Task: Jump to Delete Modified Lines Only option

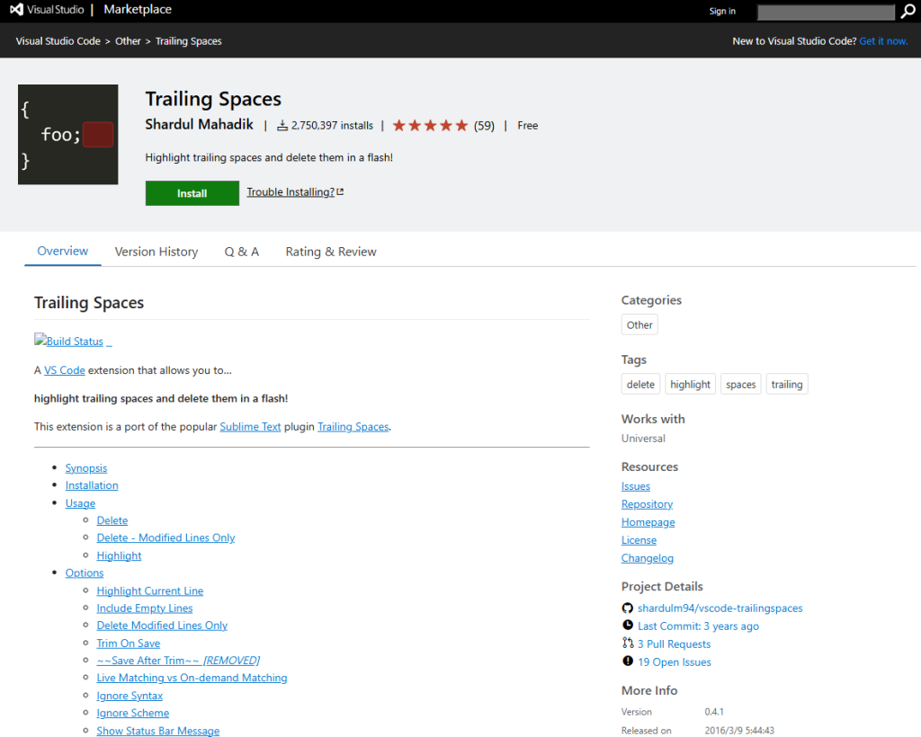Action: coord(162,626)
